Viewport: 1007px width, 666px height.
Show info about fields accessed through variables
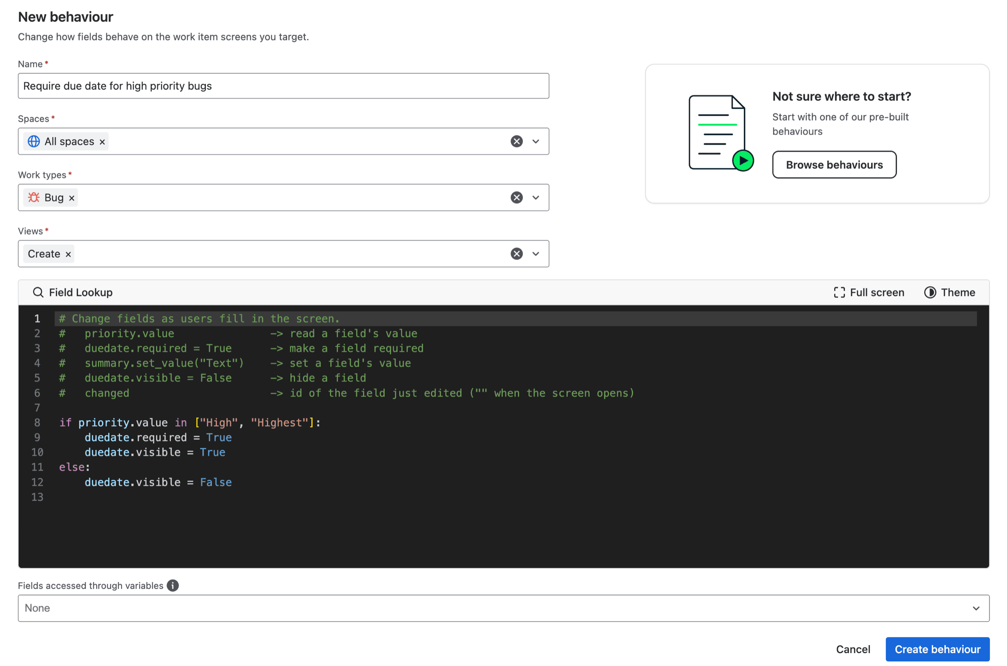point(173,585)
